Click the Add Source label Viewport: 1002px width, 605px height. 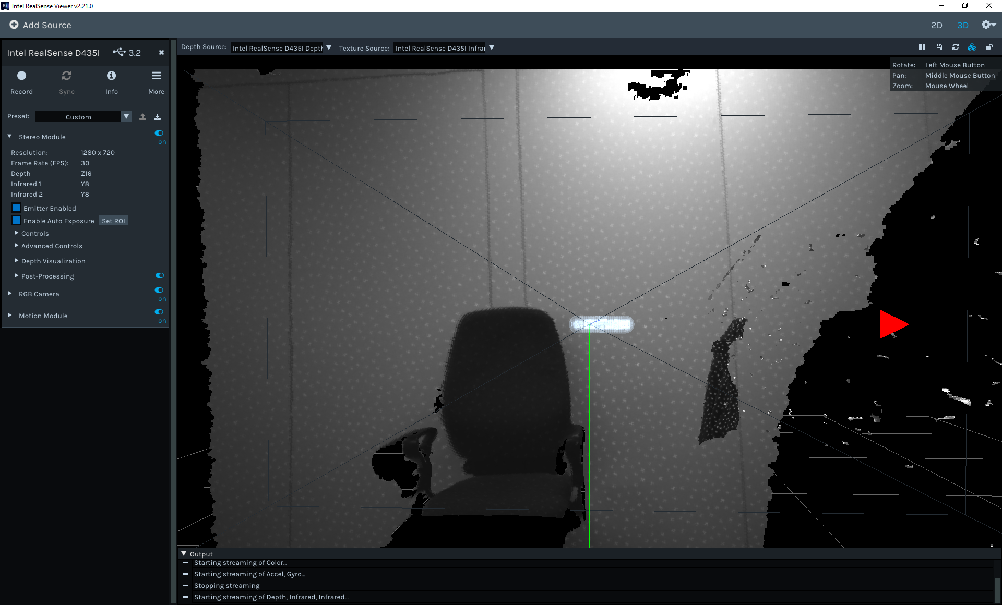(47, 25)
